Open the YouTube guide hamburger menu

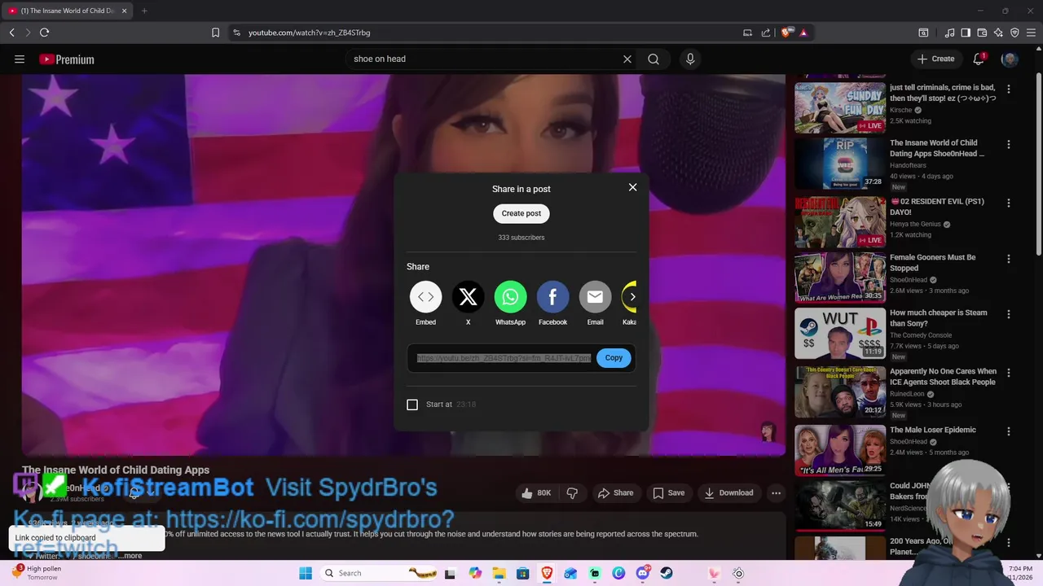click(x=20, y=59)
